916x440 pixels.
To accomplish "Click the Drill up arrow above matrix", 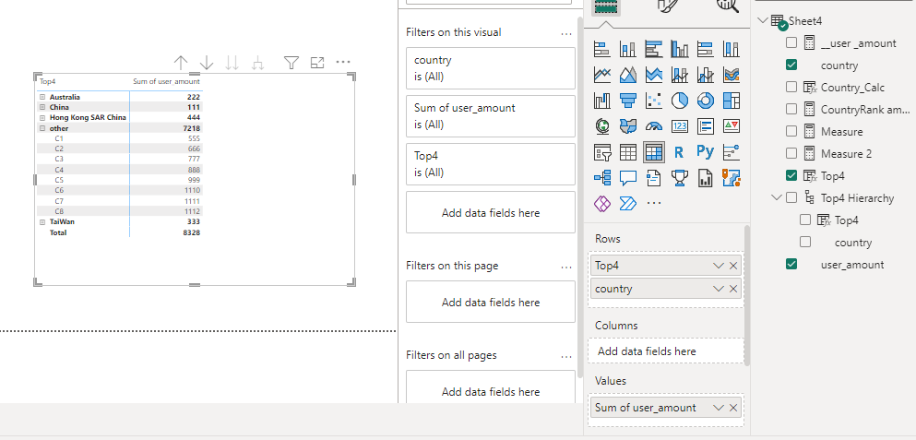I will [x=181, y=63].
